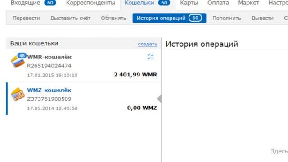
Task: Open the partially visible Настройки tab
Action: click(x=278, y=3)
